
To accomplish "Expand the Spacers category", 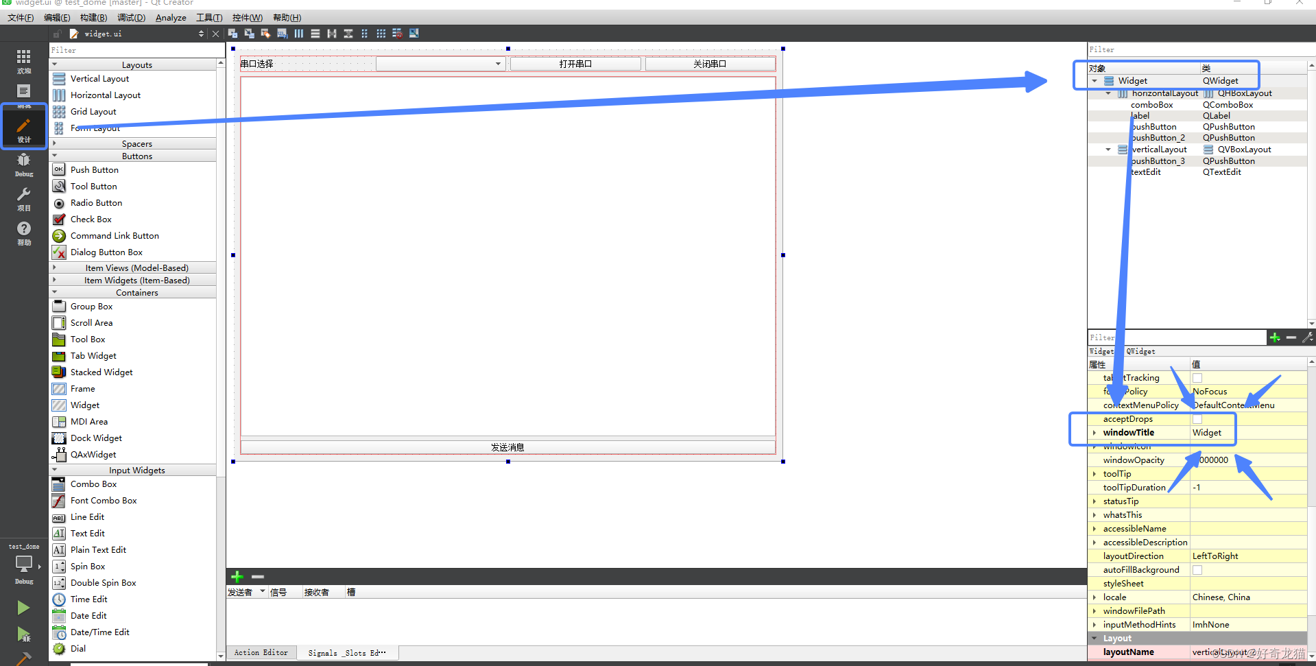I will pos(54,143).
